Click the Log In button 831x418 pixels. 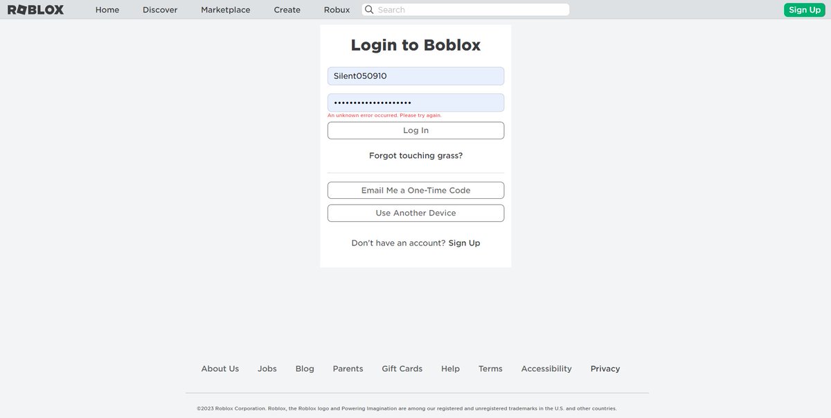(x=415, y=130)
